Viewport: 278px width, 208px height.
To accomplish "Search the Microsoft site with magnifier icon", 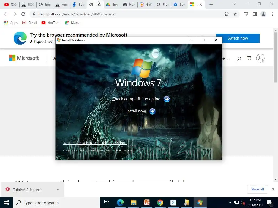I will tap(239, 59).
